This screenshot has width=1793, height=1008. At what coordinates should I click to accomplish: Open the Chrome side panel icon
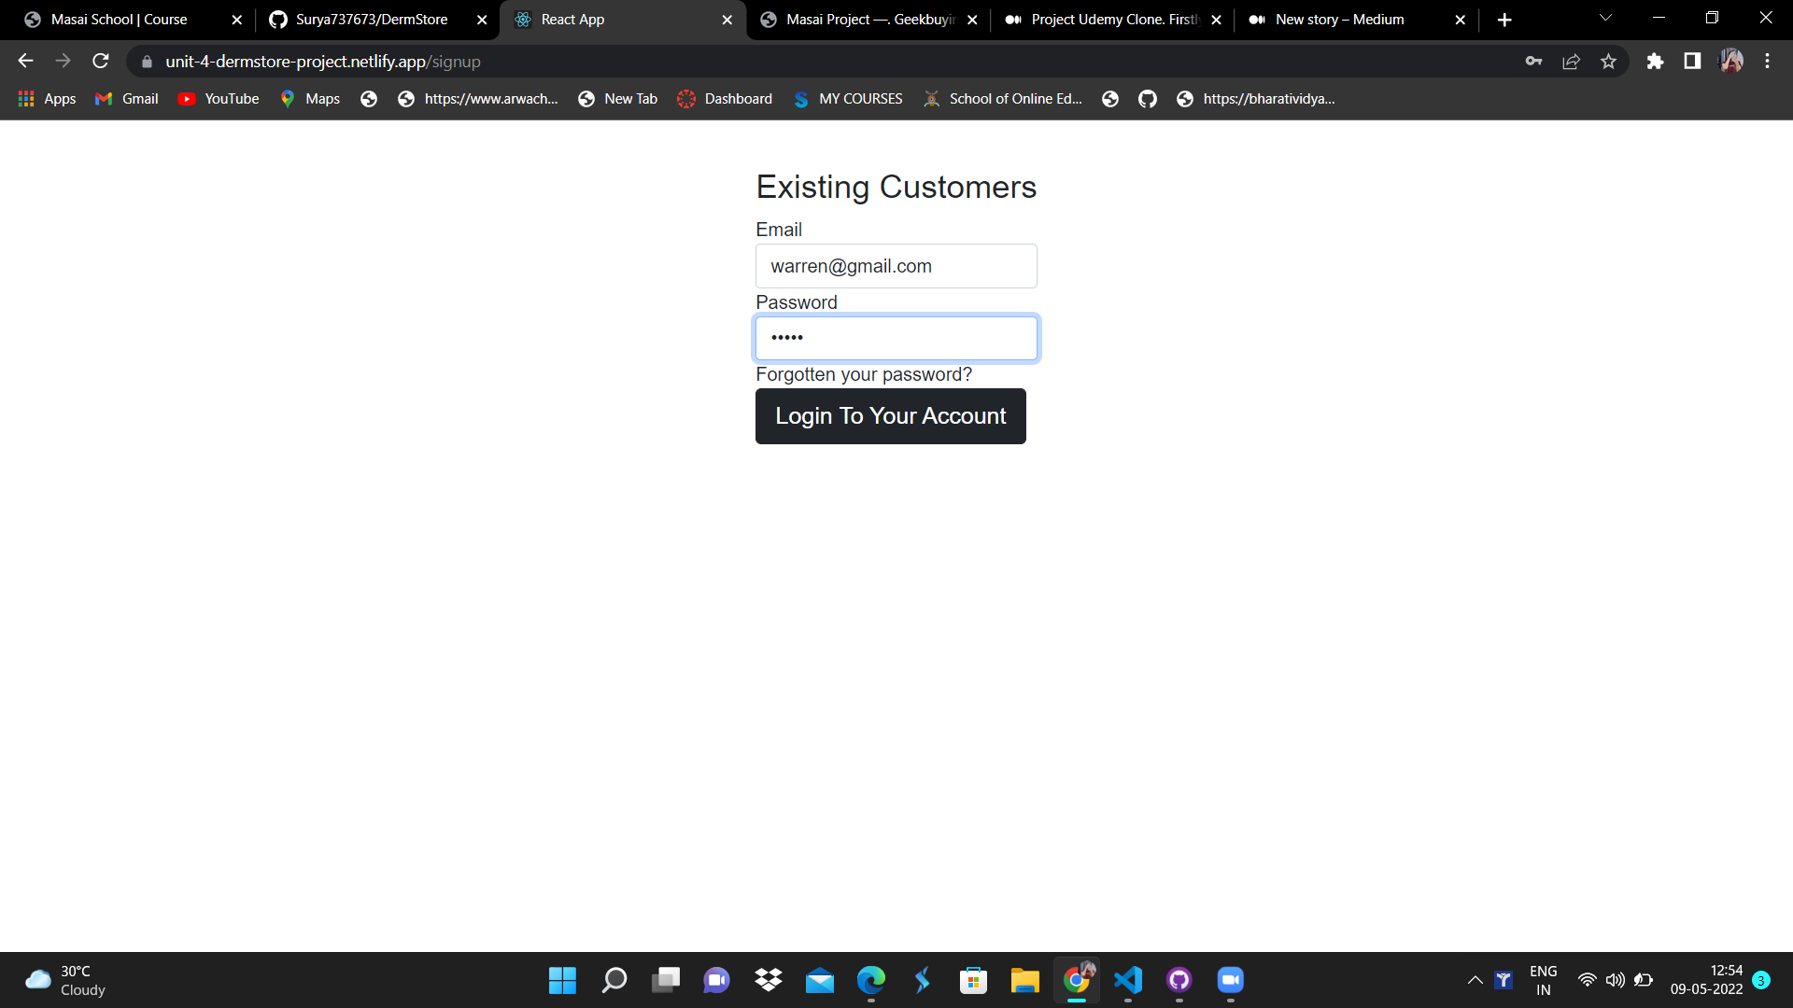1692,62
